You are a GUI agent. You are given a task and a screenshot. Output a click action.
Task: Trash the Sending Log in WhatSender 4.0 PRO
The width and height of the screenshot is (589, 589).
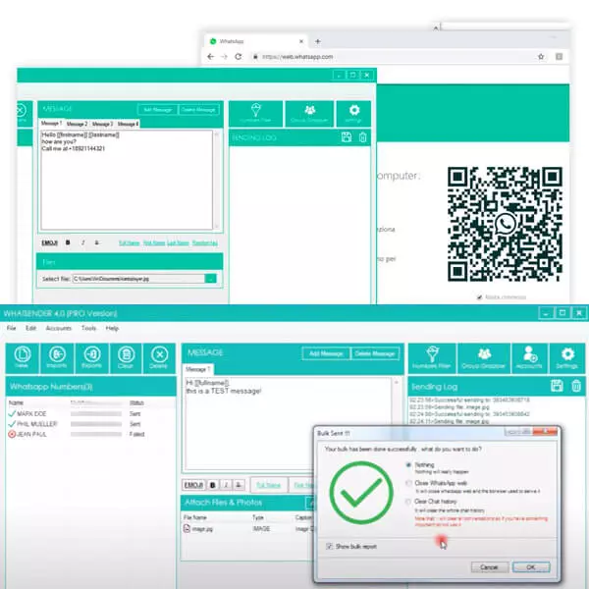point(576,386)
